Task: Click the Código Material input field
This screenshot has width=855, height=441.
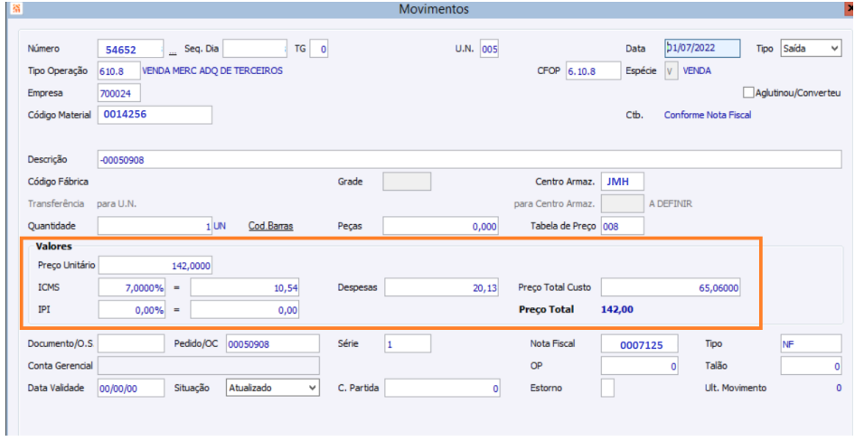Action: tap(155, 115)
